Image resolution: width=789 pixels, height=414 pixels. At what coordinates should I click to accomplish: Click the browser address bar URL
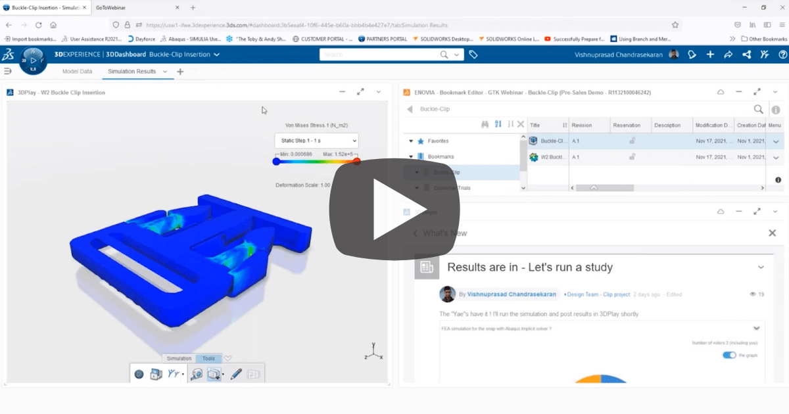pos(296,25)
